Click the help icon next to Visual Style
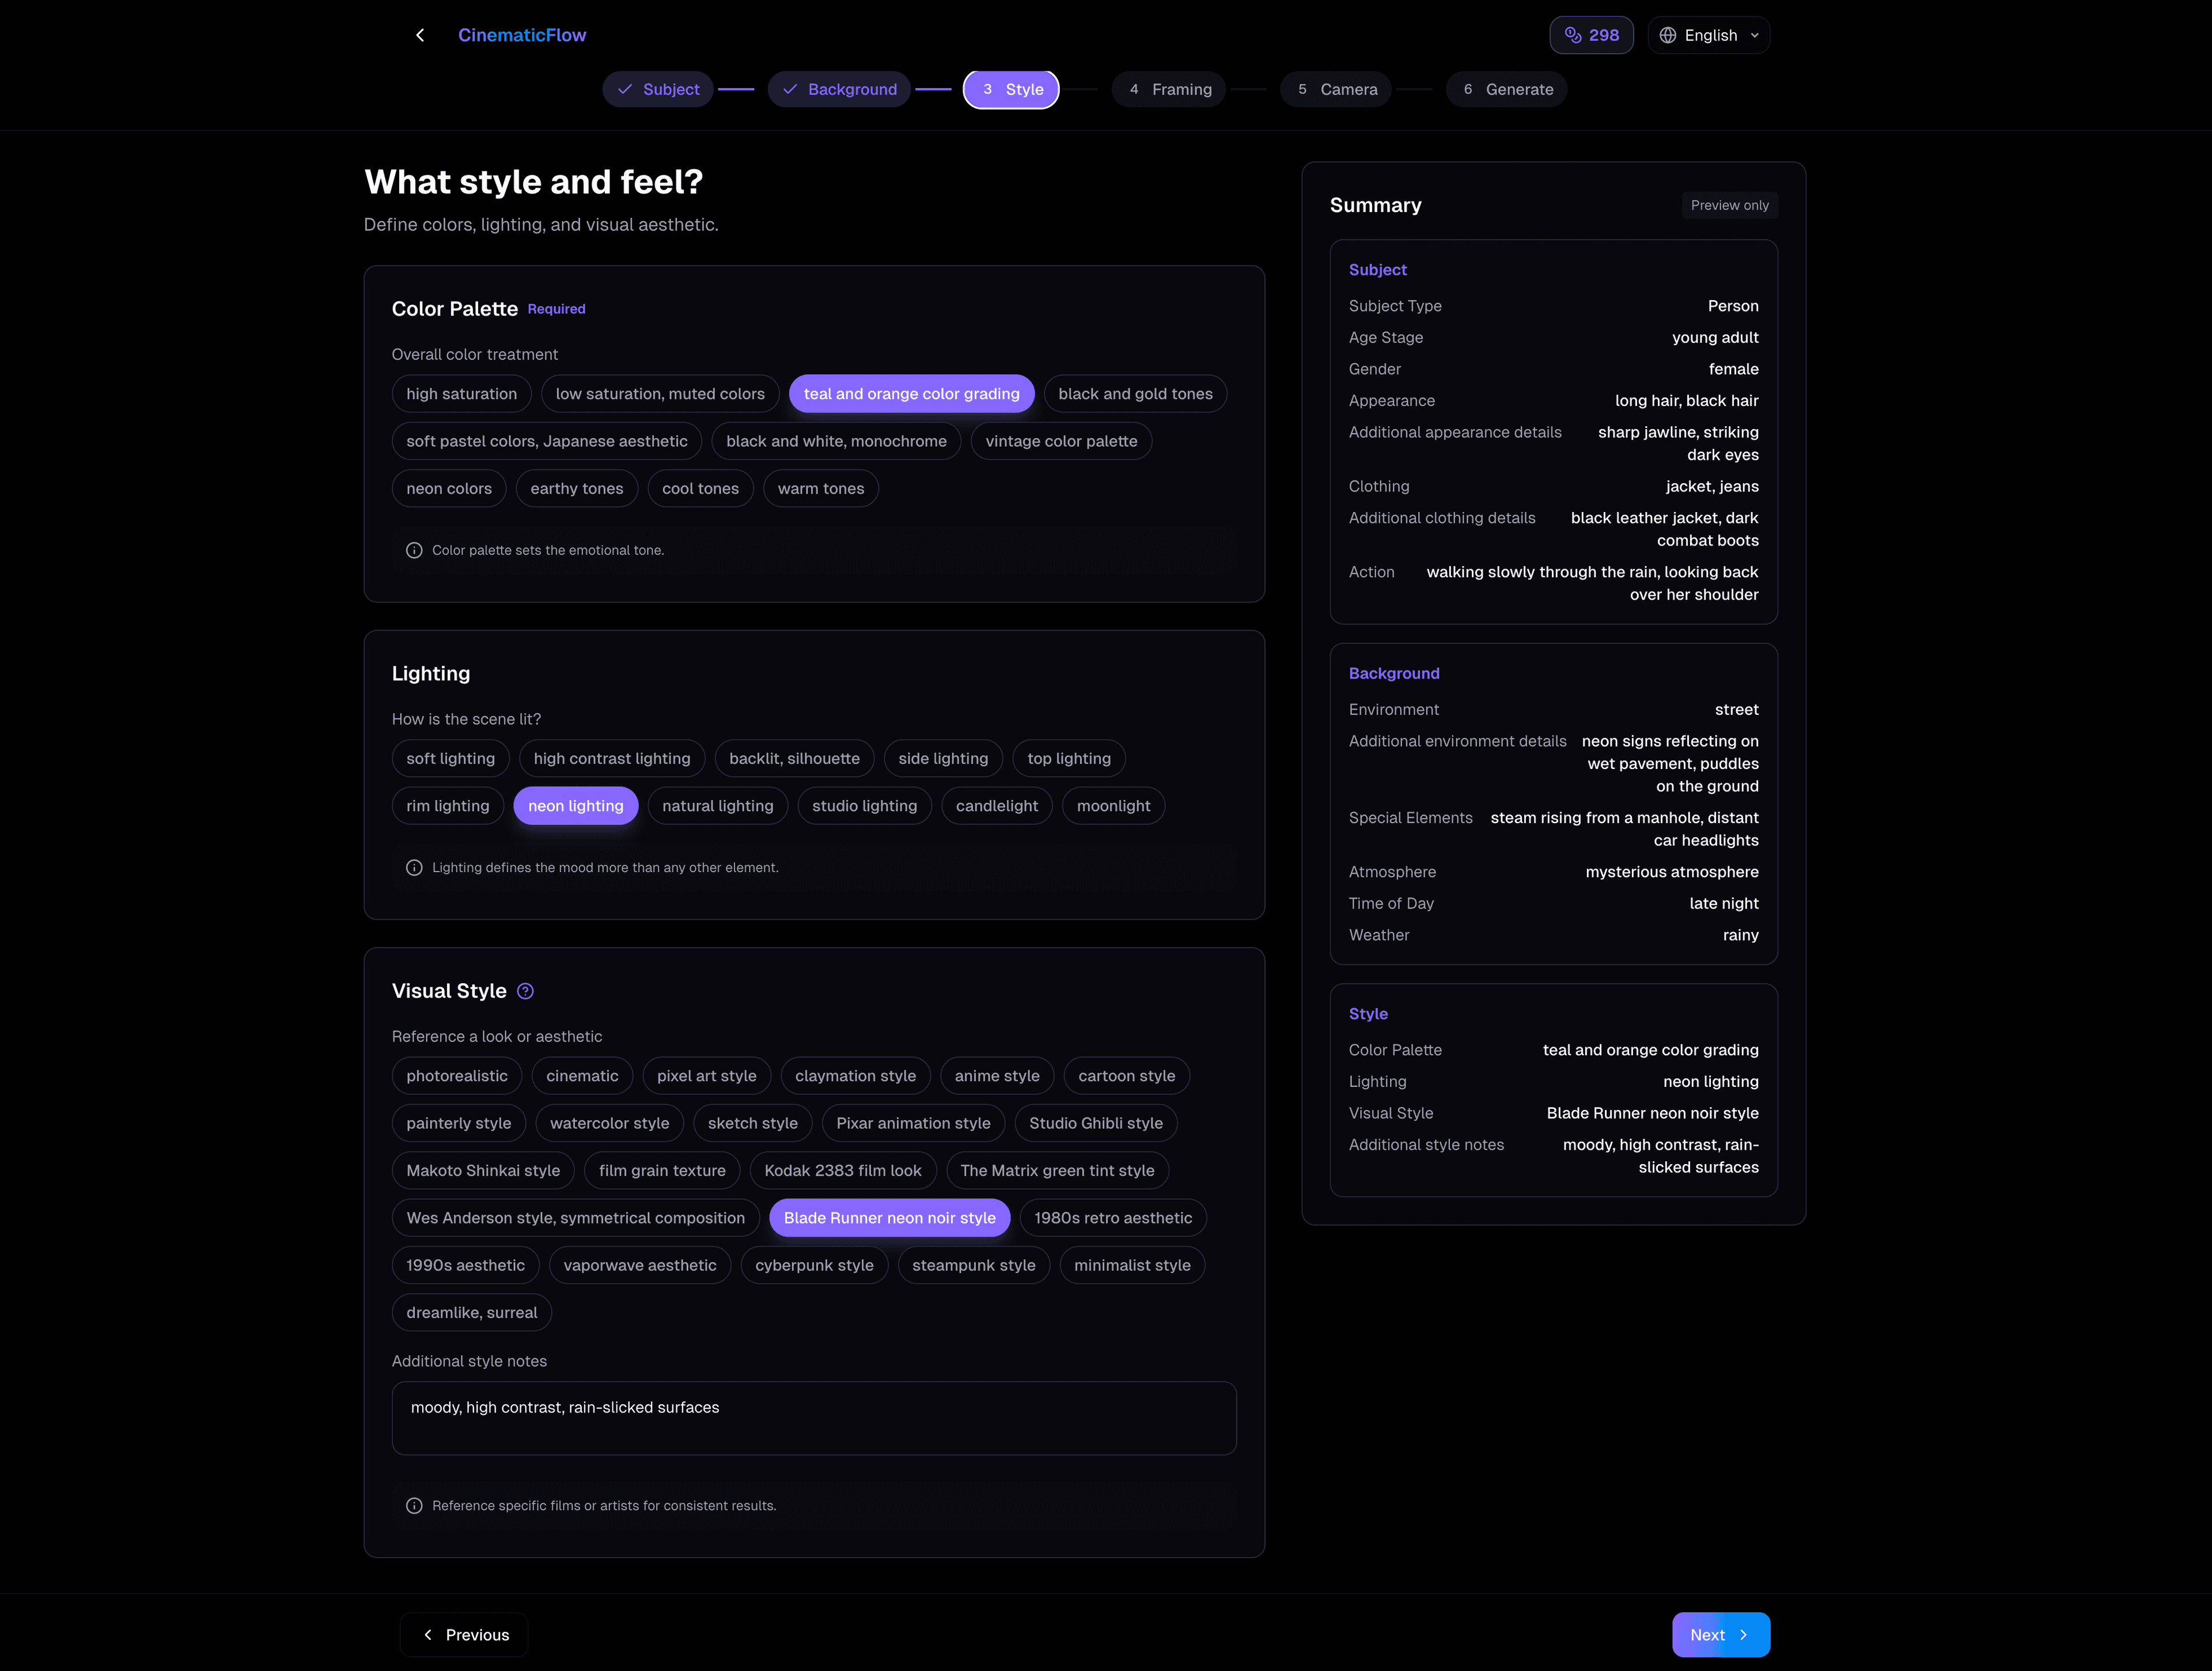Image resolution: width=2212 pixels, height=1671 pixels. [525, 991]
